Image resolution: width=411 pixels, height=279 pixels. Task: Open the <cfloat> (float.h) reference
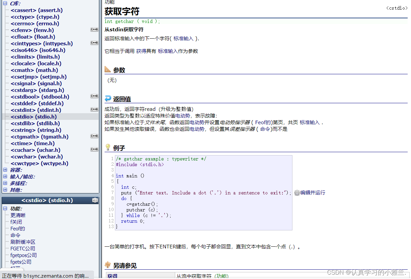(x=33, y=37)
